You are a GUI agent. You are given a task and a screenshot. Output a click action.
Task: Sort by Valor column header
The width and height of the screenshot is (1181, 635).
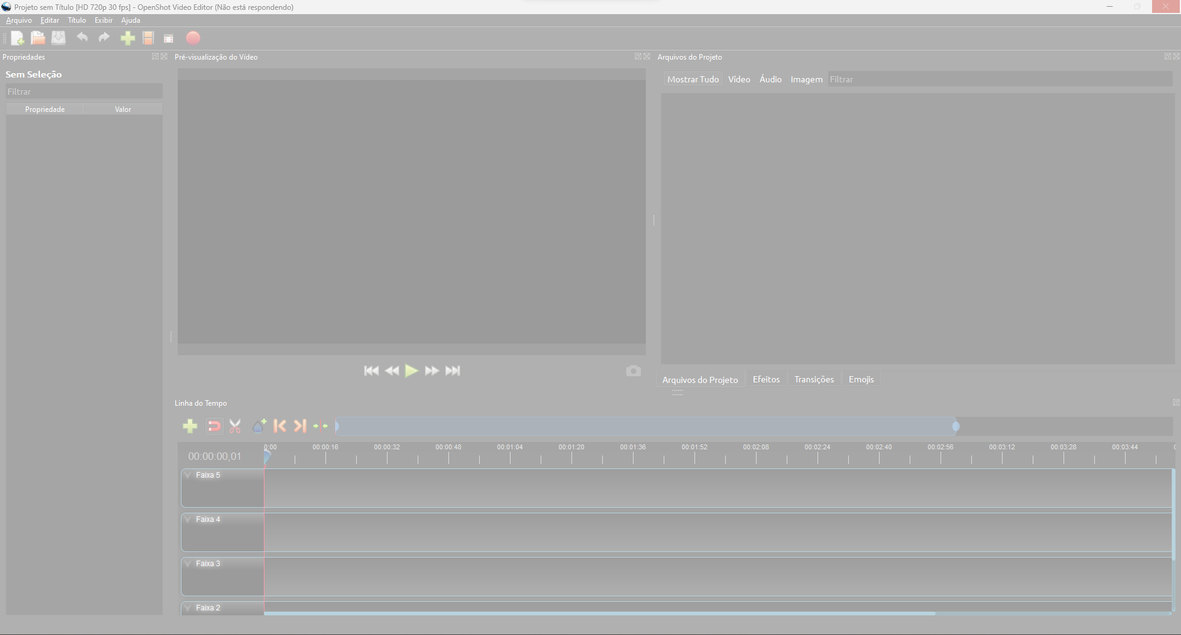(x=123, y=109)
